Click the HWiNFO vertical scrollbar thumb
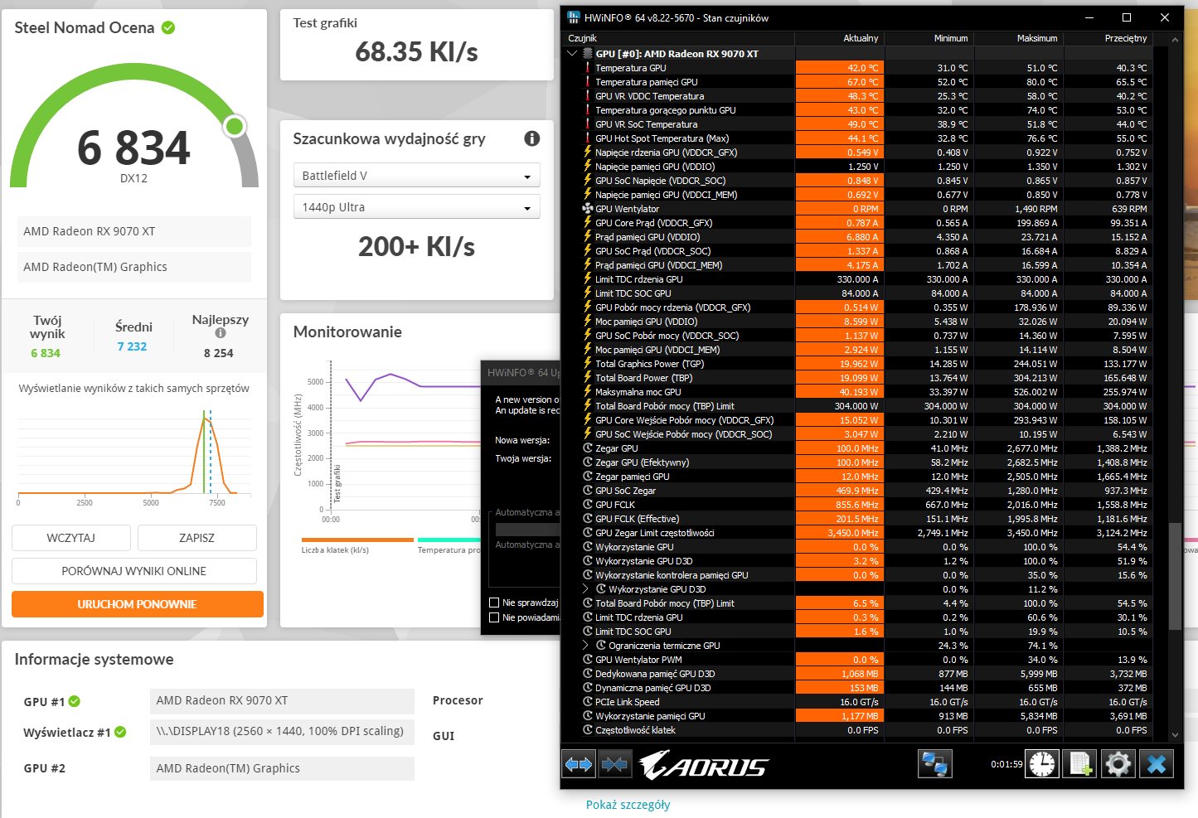This screenshot has width=1198, height=818. (1175, 577)
